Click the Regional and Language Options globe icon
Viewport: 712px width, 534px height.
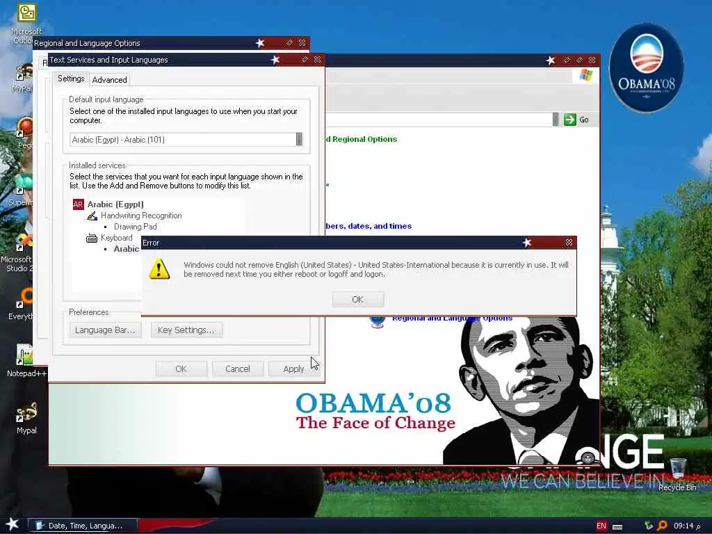point(378,321)
